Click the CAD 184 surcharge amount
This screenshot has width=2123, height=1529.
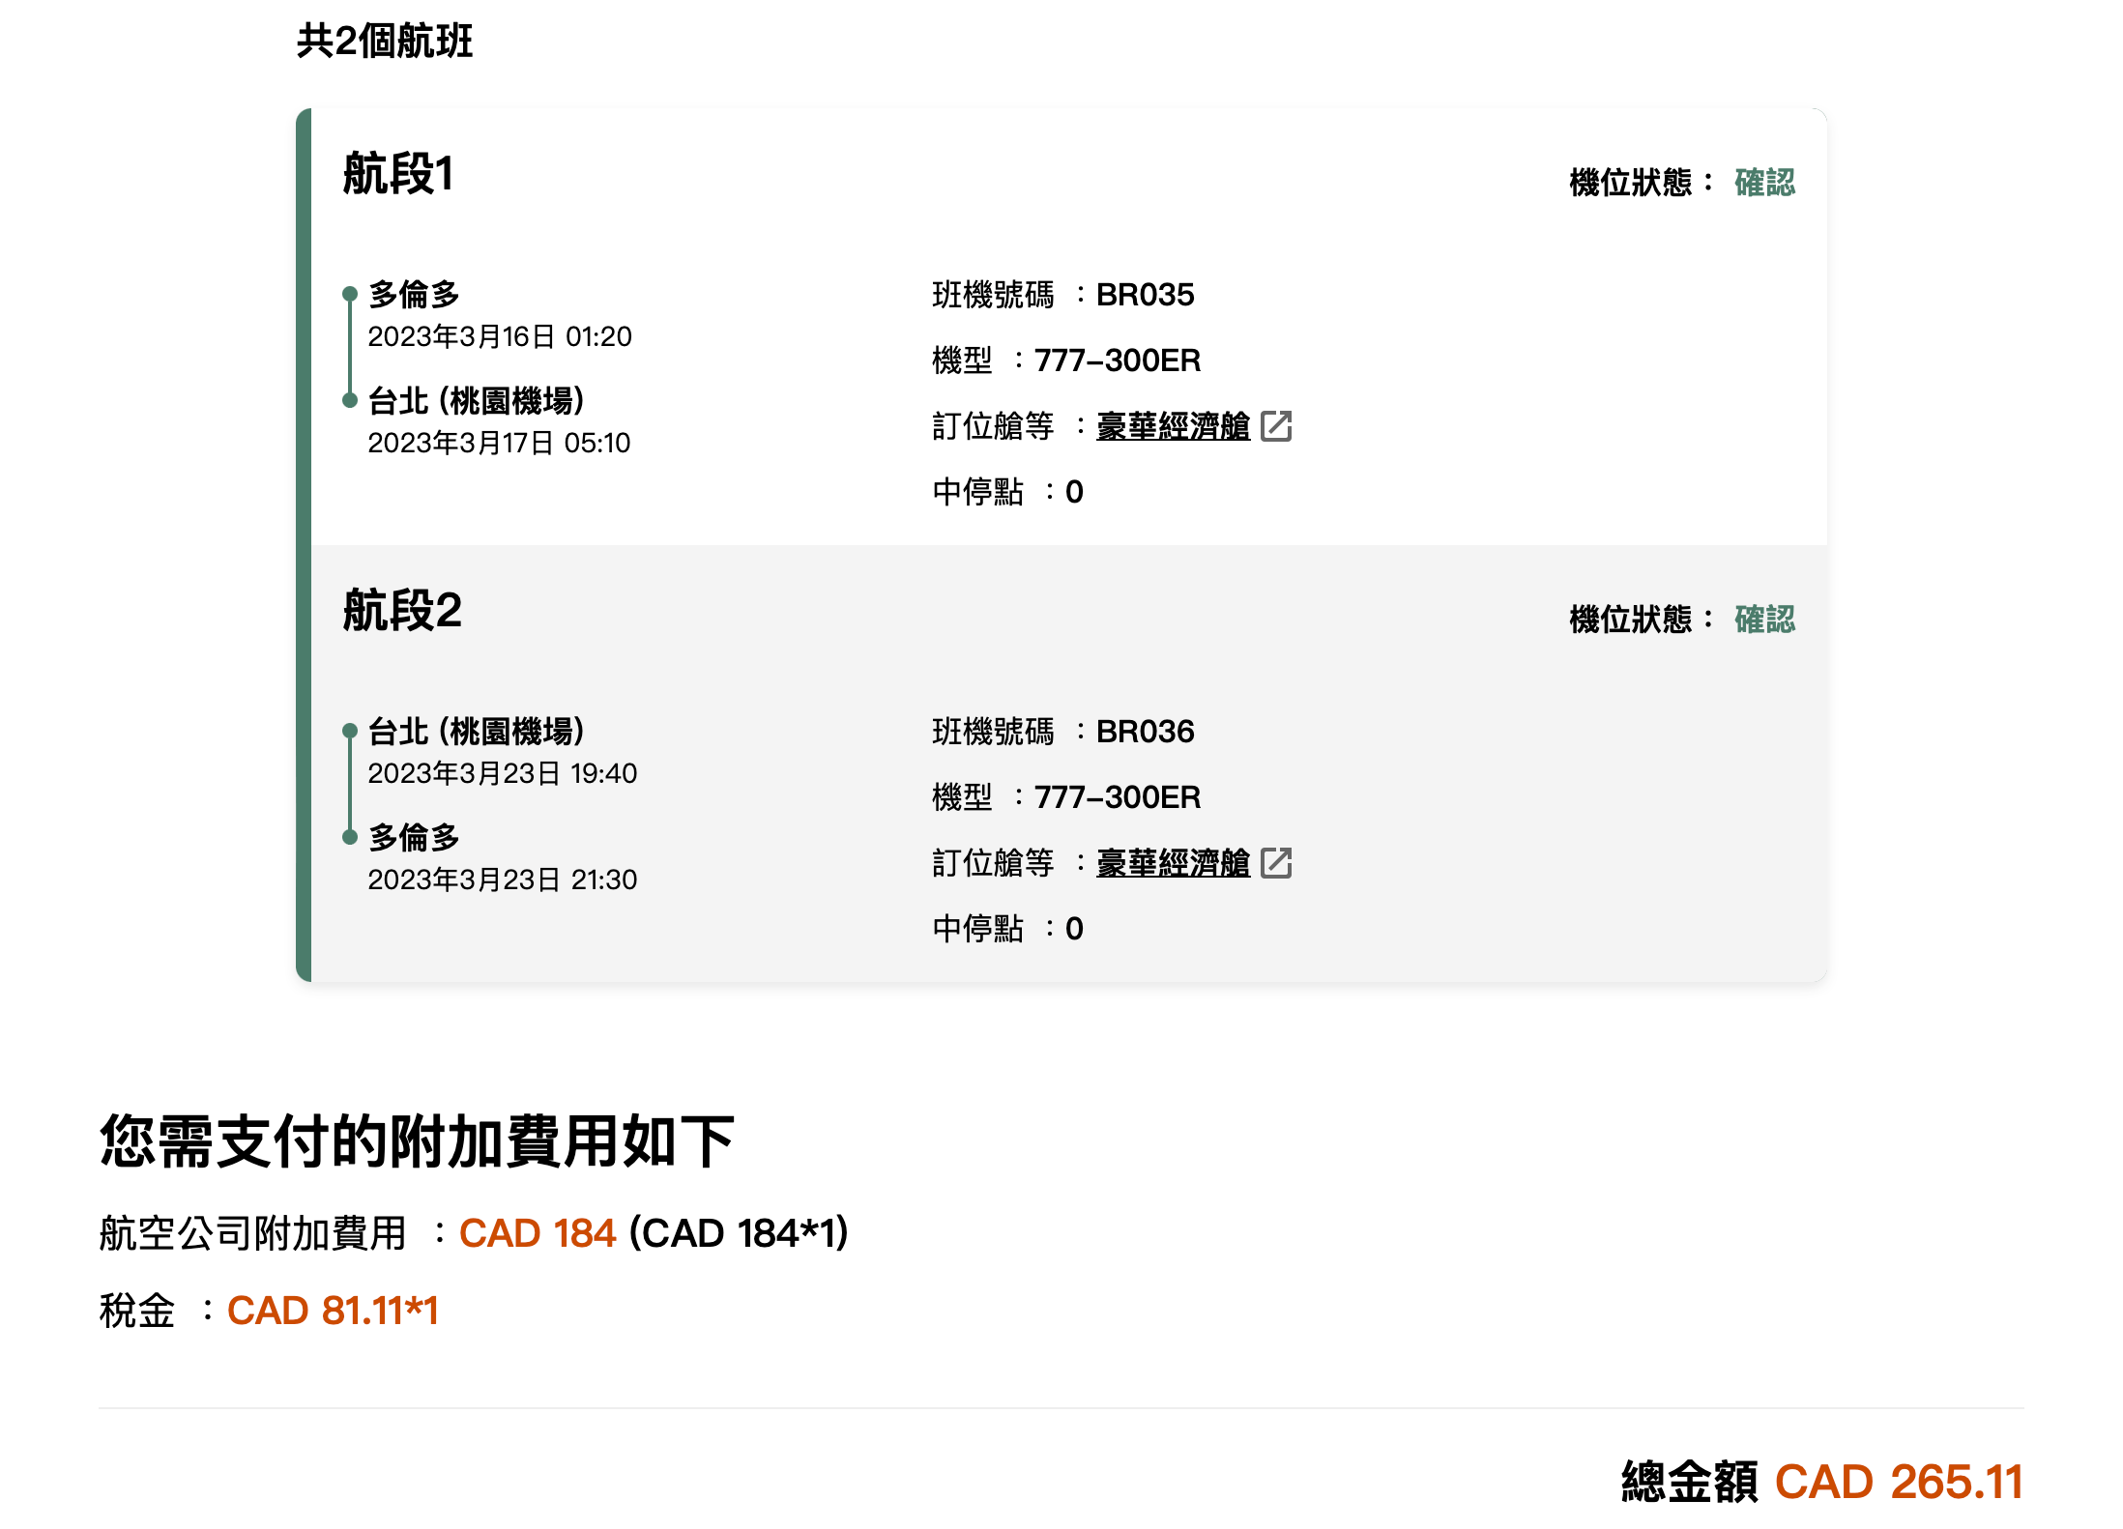pyautogui.click(x=538, y=1233)
